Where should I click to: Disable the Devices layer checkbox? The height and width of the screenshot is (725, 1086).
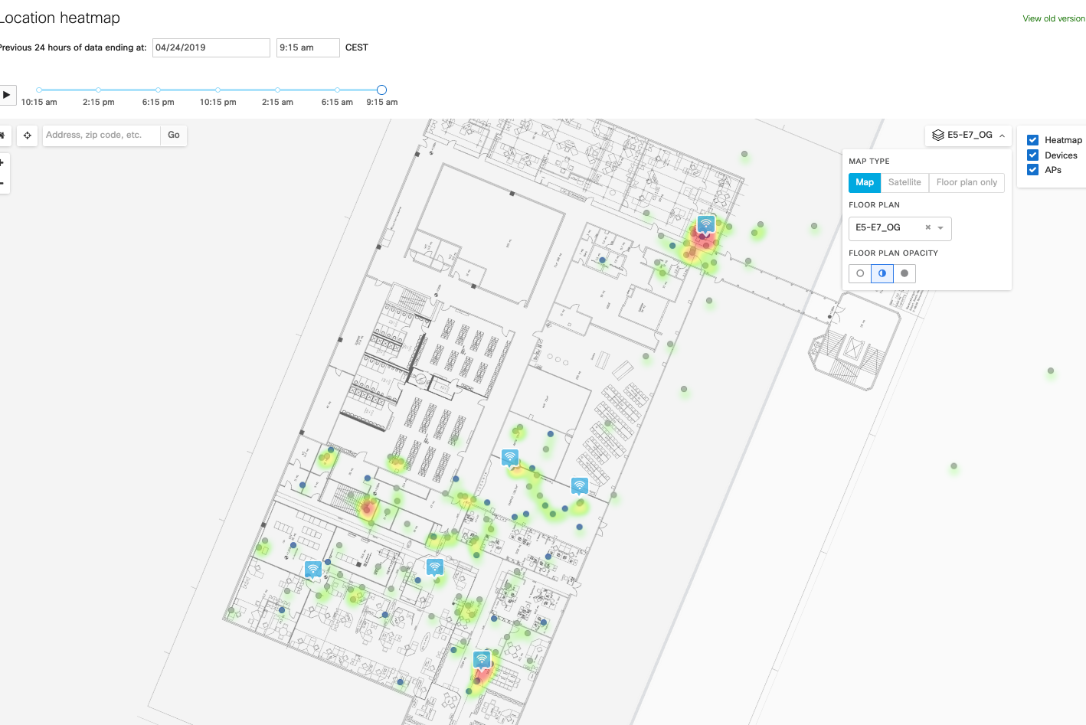click(1033, 155)
